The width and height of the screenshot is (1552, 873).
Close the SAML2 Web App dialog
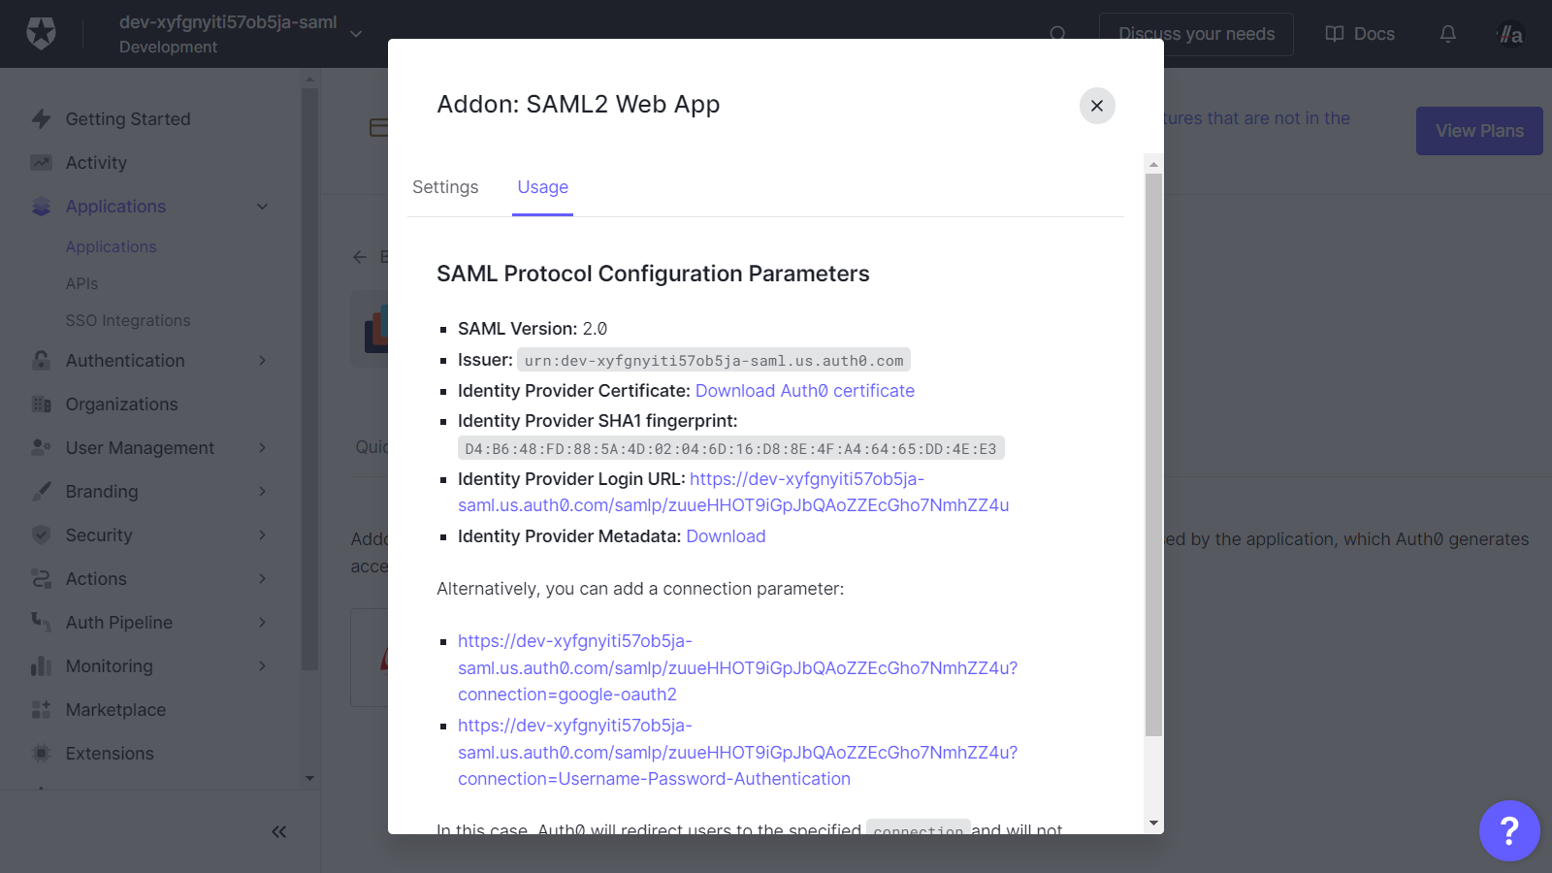point(1097,106)
